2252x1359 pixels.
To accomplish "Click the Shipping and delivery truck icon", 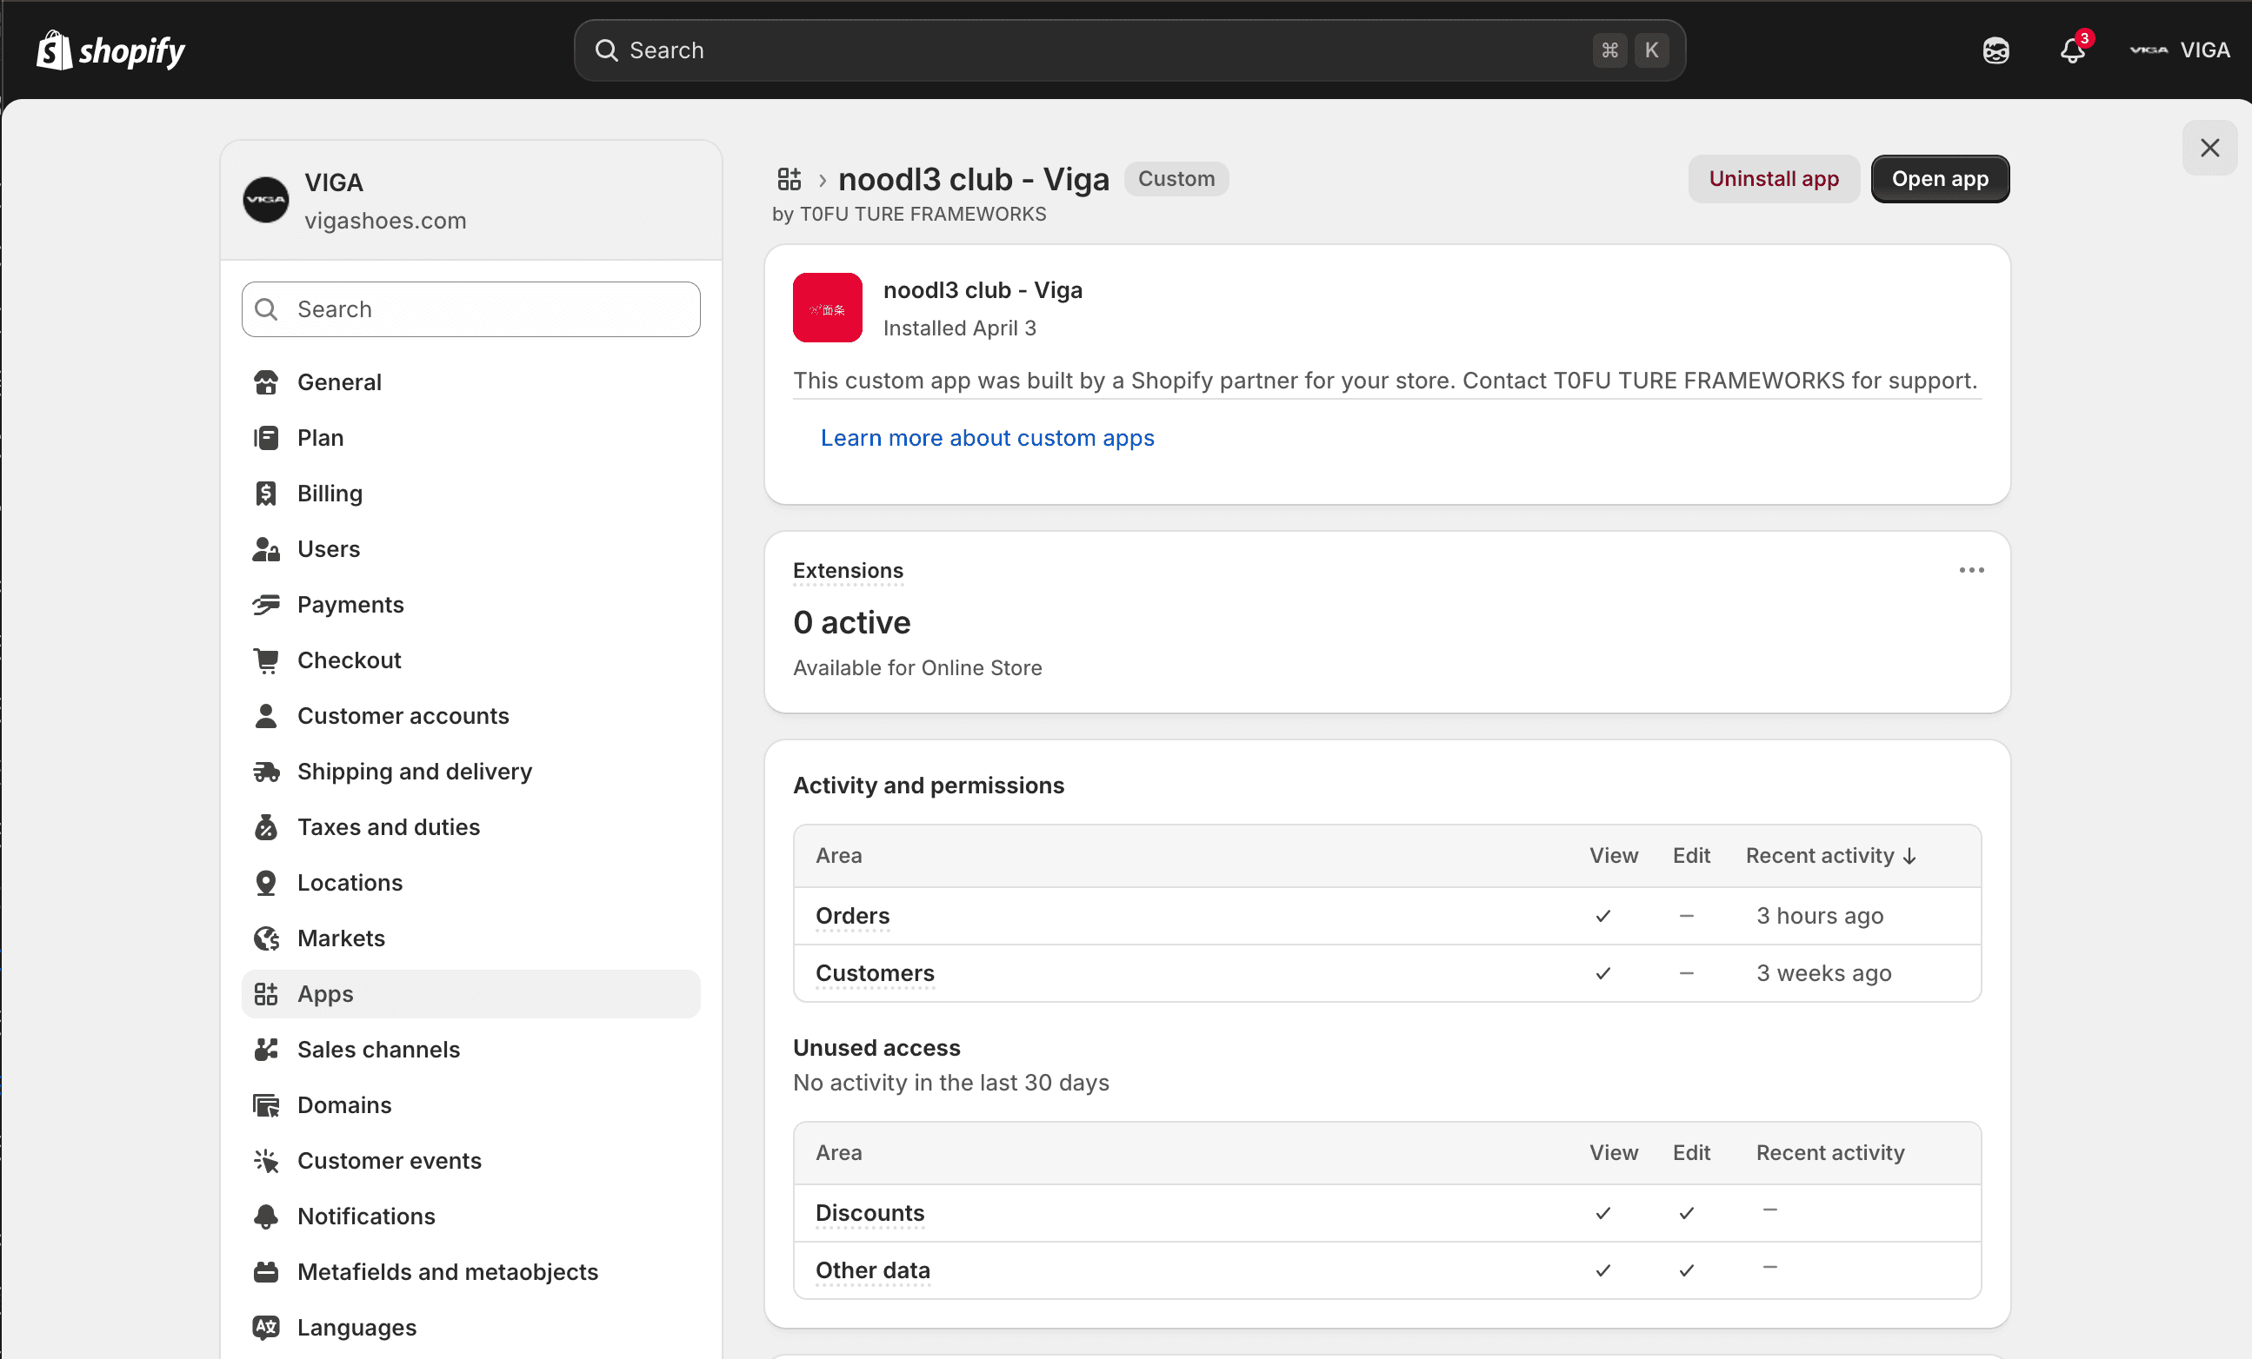I will click(x=266, y=772).
